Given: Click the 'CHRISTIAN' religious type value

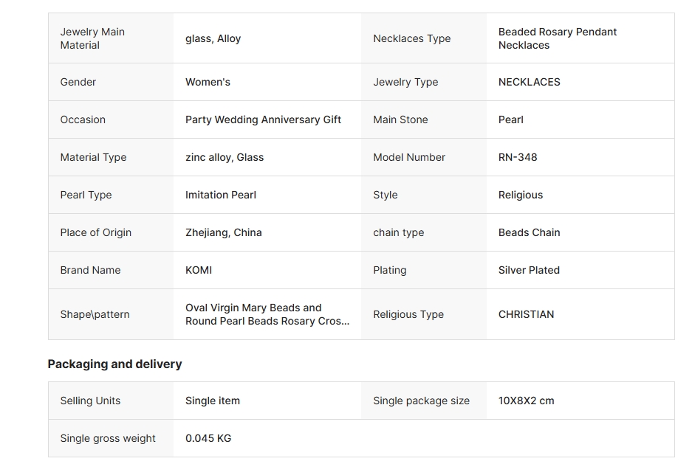Looking at the screenshot, I should tap(526, 314).
